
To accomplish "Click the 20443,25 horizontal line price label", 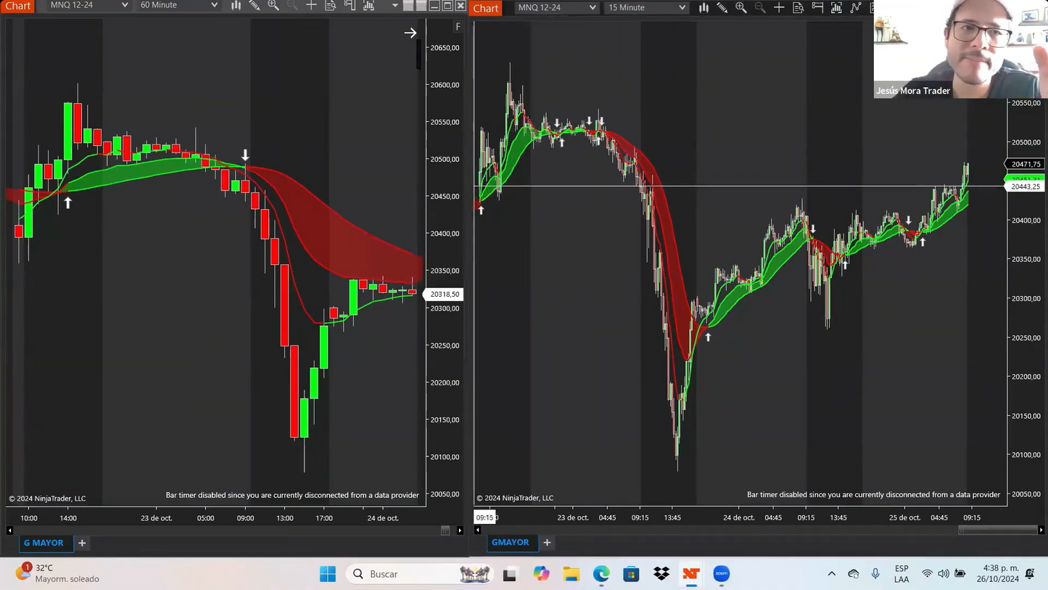I will pos(1024,187).
